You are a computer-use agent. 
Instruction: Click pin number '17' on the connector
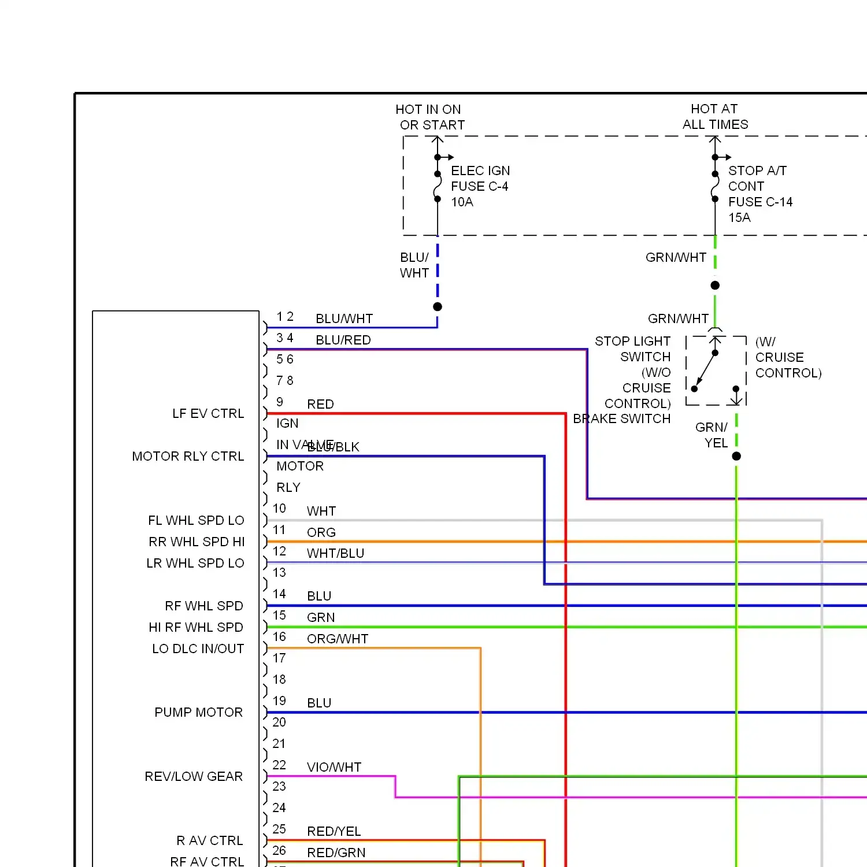point(279,658)
